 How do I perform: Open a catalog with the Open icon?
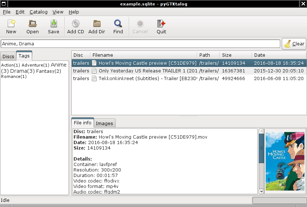[33, 23]
